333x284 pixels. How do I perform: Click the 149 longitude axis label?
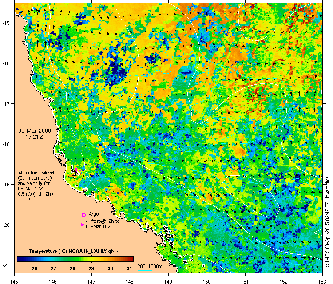(168, 282)
